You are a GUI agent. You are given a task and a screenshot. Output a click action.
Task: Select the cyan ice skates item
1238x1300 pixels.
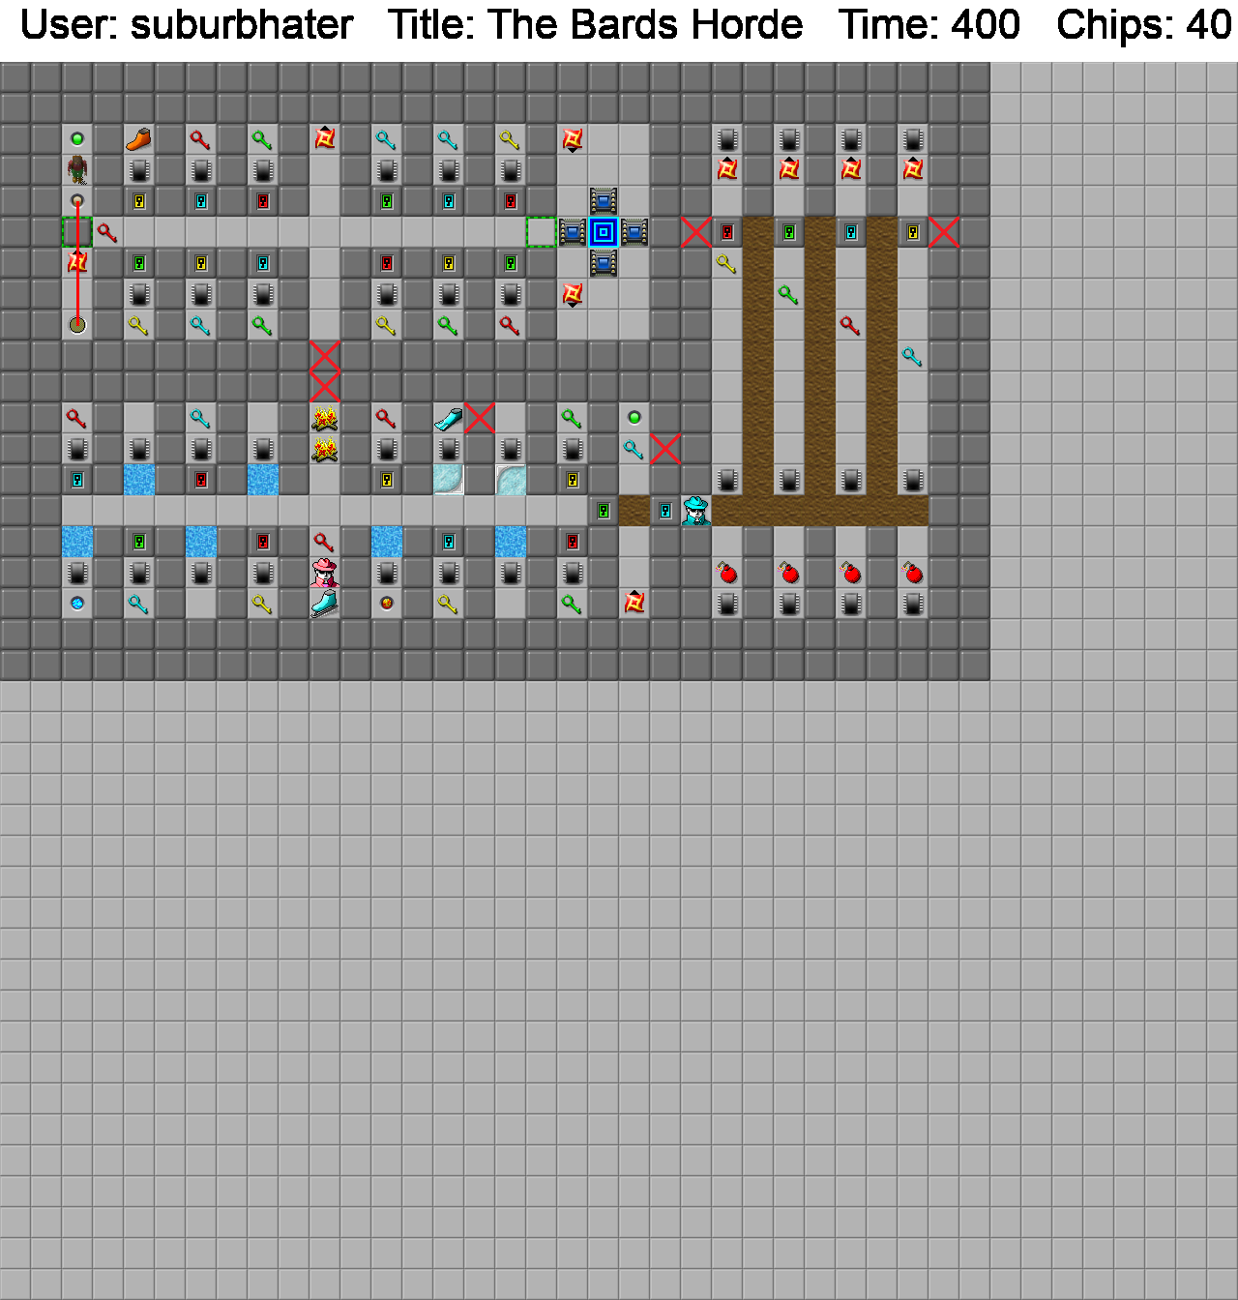(x=325, y=604)
